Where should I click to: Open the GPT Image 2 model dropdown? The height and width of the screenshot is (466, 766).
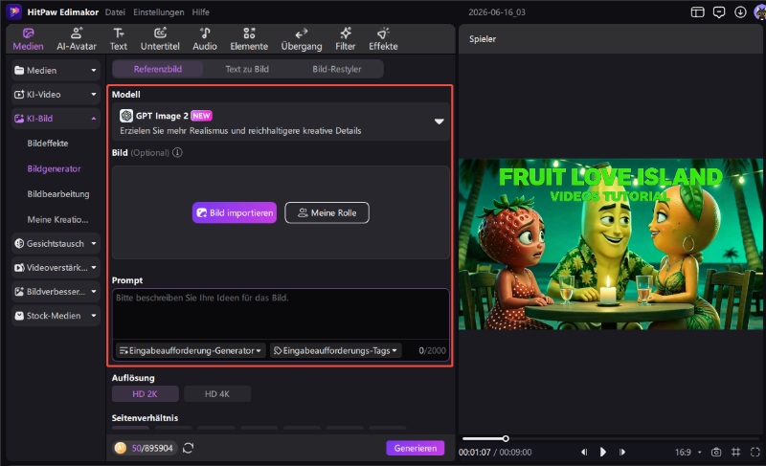pyautogui.click(x=281, y=122)
